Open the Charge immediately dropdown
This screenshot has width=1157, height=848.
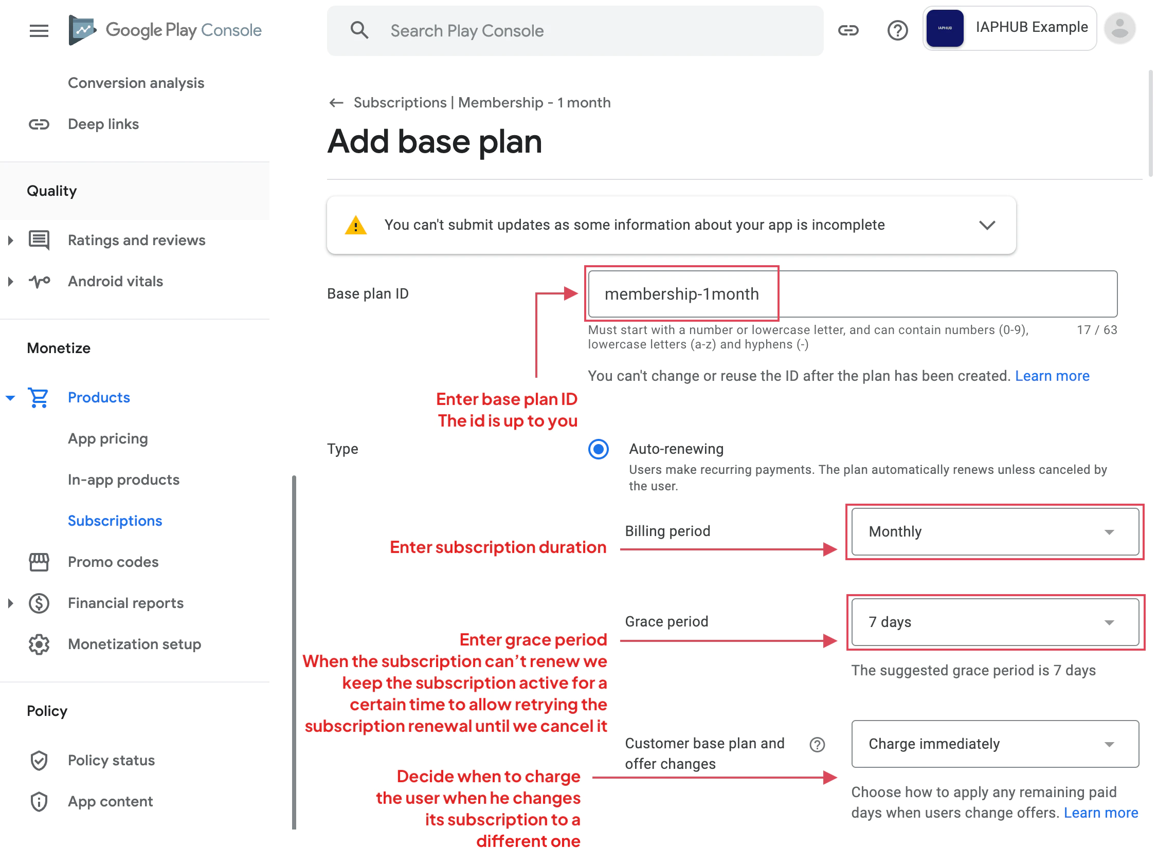click(994, 744)
